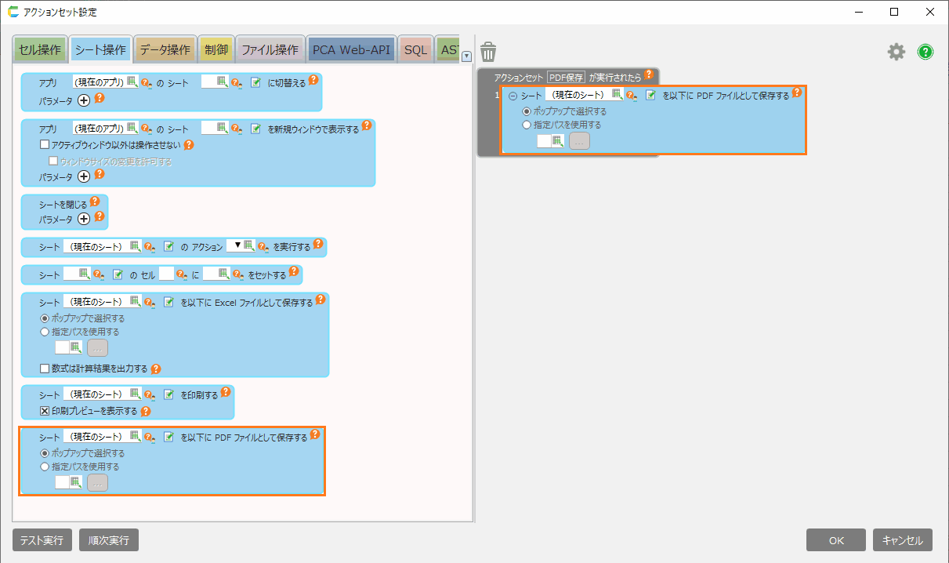949x563 pixels.
Task: Switch to the データ操作 tab
Action: 165,50
